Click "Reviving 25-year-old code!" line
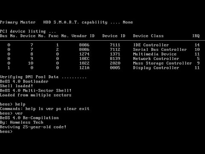Screen dimensions: 205x154 coord(33,127)
